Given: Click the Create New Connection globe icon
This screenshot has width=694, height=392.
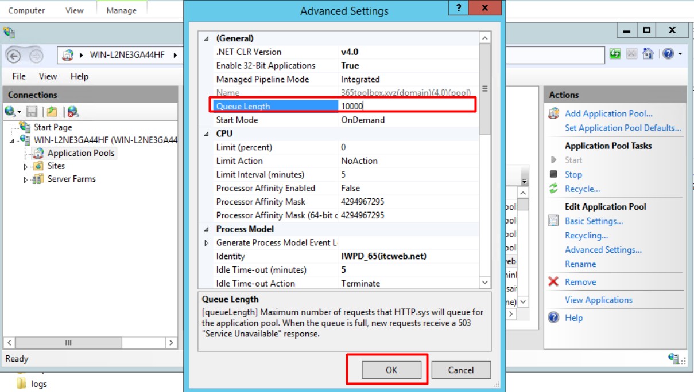Looking at the screenshot, I should 10,112.
